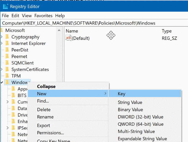Viewport: 188px width, 142px height.
Task: Click the TPM folder icon
Action: (x=8, y=76)
